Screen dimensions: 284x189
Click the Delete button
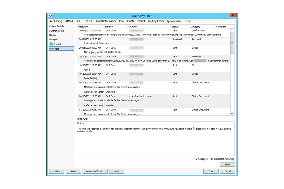point(57,171)
